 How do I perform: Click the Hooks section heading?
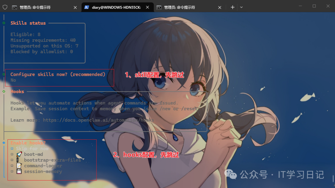17,92
